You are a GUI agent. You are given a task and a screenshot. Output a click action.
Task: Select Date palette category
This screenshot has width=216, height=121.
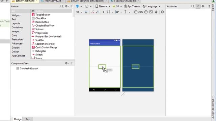coord(14,36)
